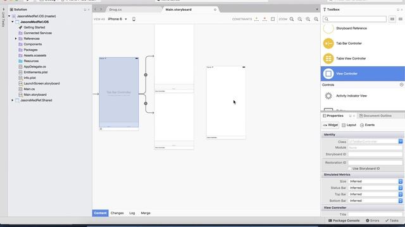The image size is (405, 227).
Task: Switch to the Changes tab
Action: pyautogui.click(x=117, y=213)
